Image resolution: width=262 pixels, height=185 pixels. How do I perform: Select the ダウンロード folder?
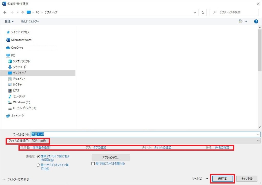click(19, 67)
